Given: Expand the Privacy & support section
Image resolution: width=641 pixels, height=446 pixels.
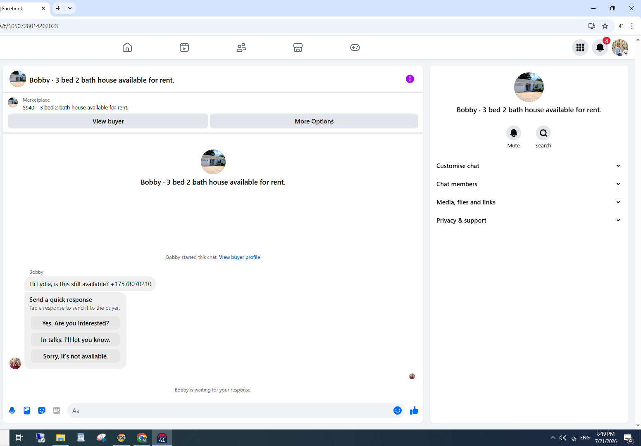Looking at the screenshot, I should pos(529,221).
